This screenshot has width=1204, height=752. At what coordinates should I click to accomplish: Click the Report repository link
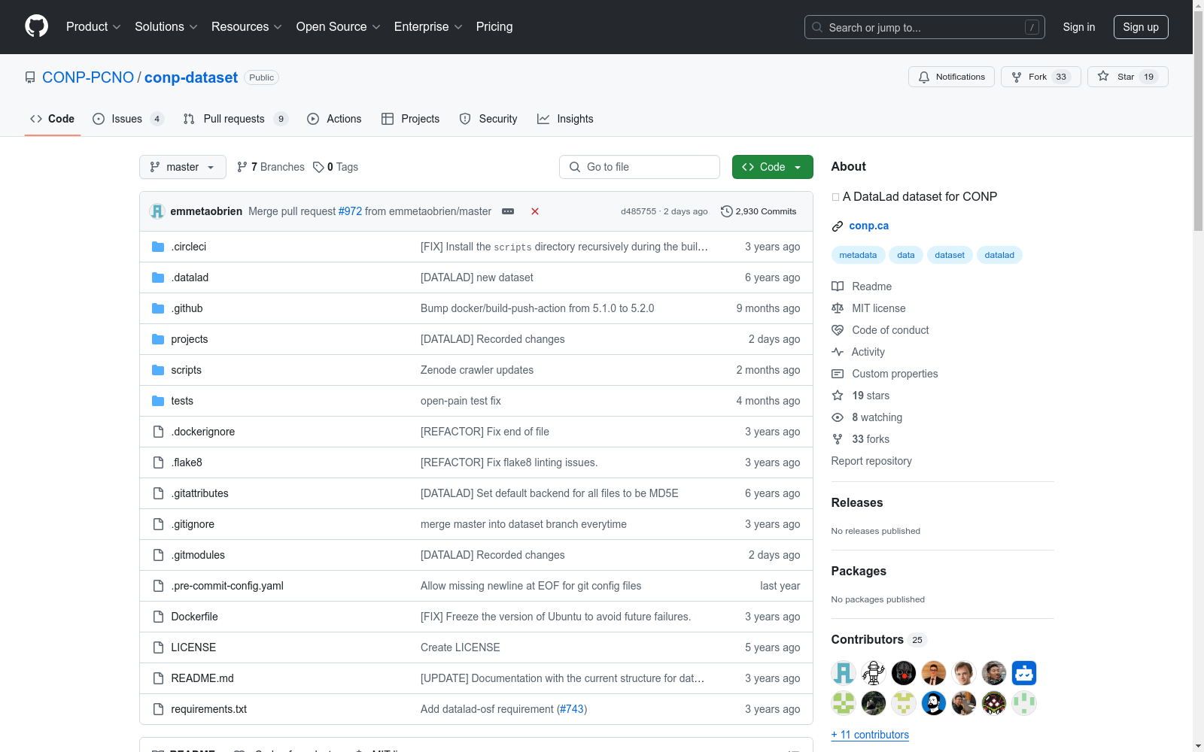[871, 461]
